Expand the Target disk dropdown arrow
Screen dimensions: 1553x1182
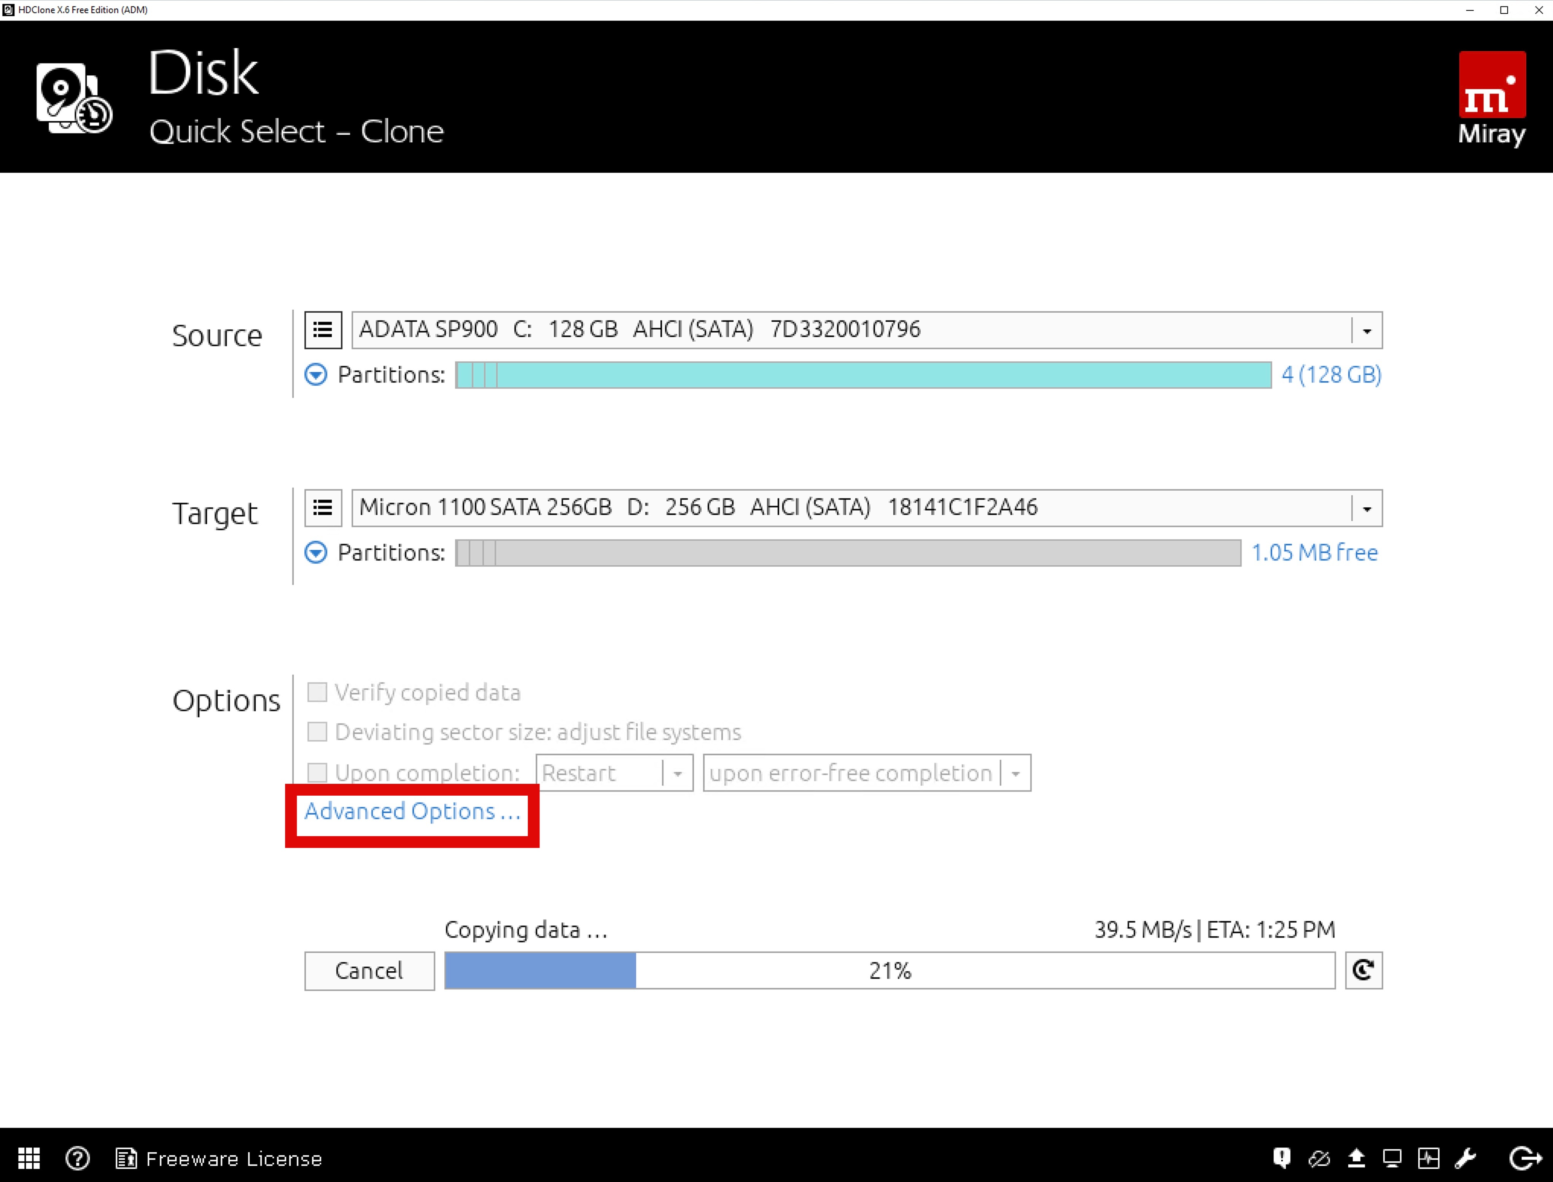tap(1367, 508)
